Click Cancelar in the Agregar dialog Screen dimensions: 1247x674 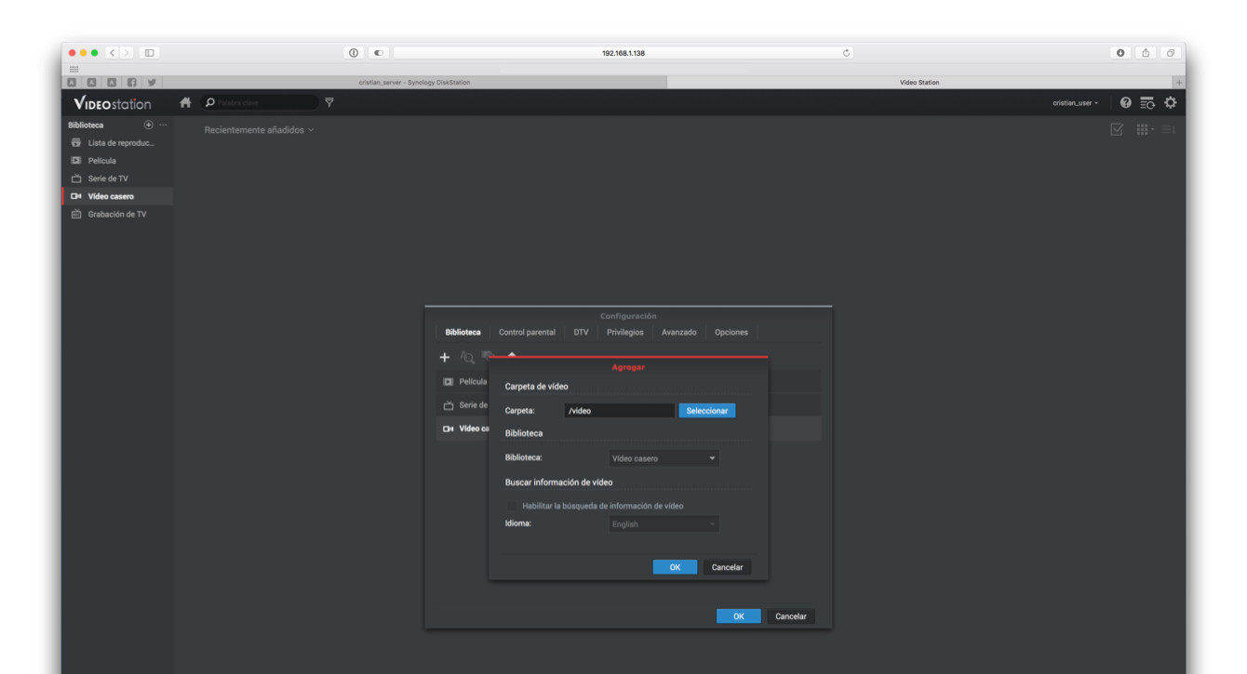tap(727, 567)
